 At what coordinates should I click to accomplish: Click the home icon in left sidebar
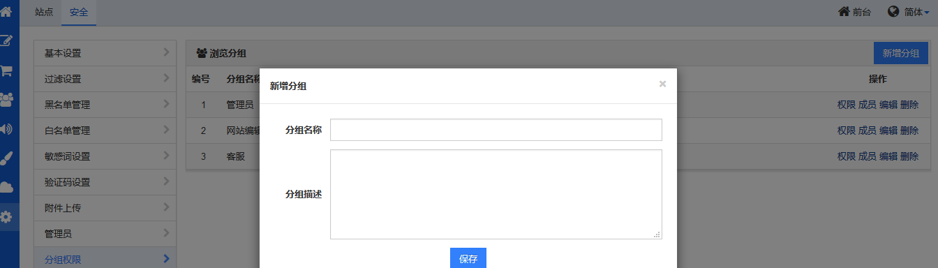6,12
